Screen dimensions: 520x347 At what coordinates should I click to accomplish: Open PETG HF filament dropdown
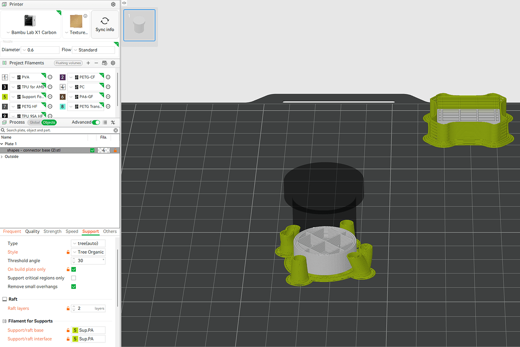(28, 106)
